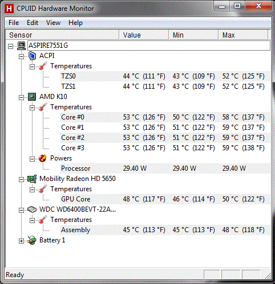
Task: Collapse the Powers section
Action: click(x=33, y=159)
